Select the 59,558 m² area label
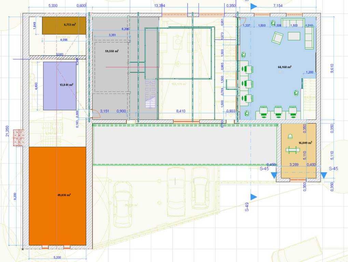The image size is (348, 262). 112,51
